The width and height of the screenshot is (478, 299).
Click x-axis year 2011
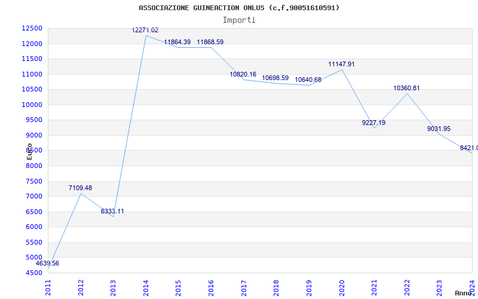pyautogui.click(x=48, y=288)
